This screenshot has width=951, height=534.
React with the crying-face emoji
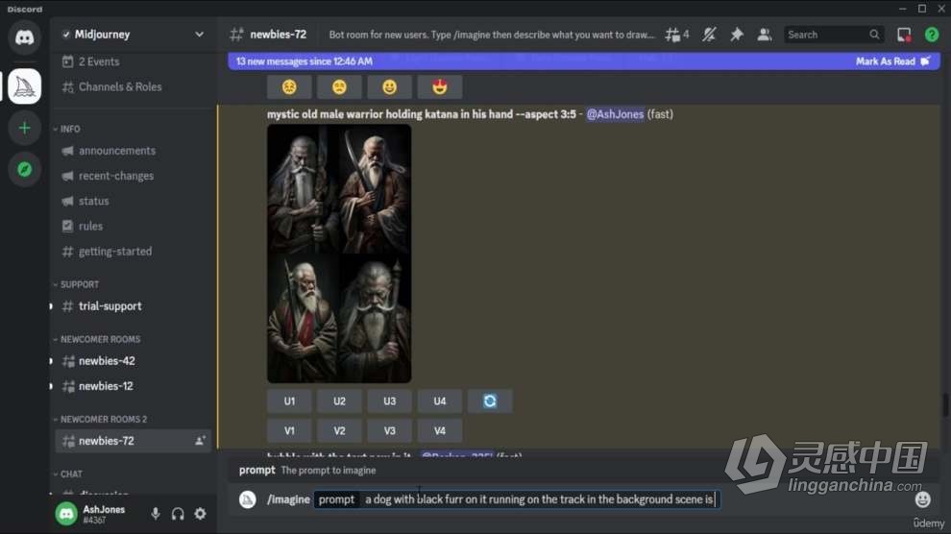289,87
